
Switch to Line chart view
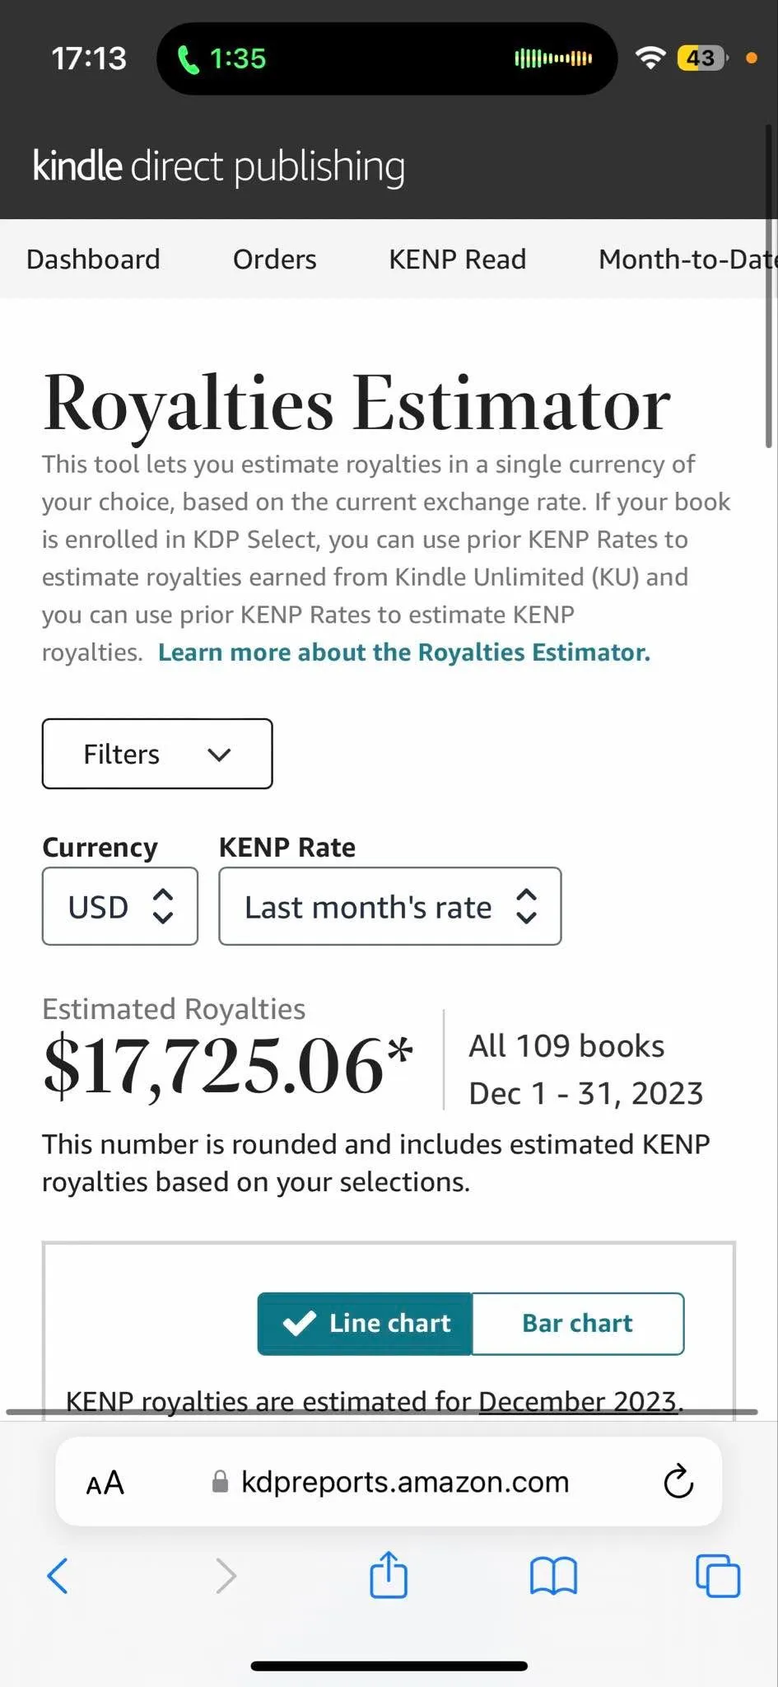(365, 1323)
